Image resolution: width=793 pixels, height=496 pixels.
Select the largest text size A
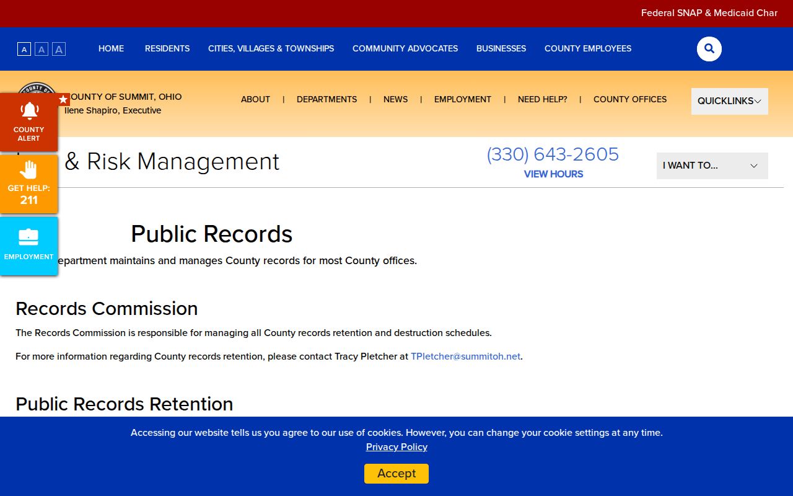59,49
